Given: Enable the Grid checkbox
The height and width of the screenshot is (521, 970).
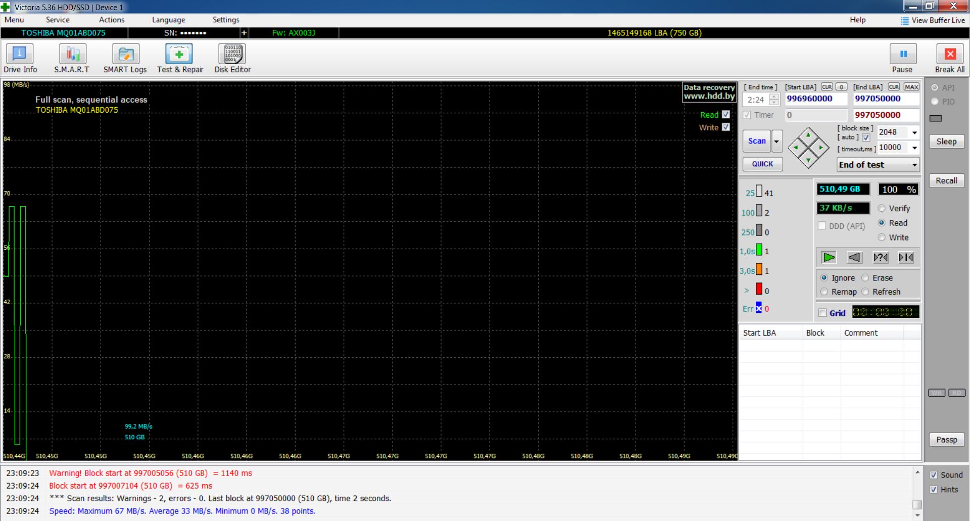Looking at the screenshot, I should pyautogui.click(x=822, y=313).
